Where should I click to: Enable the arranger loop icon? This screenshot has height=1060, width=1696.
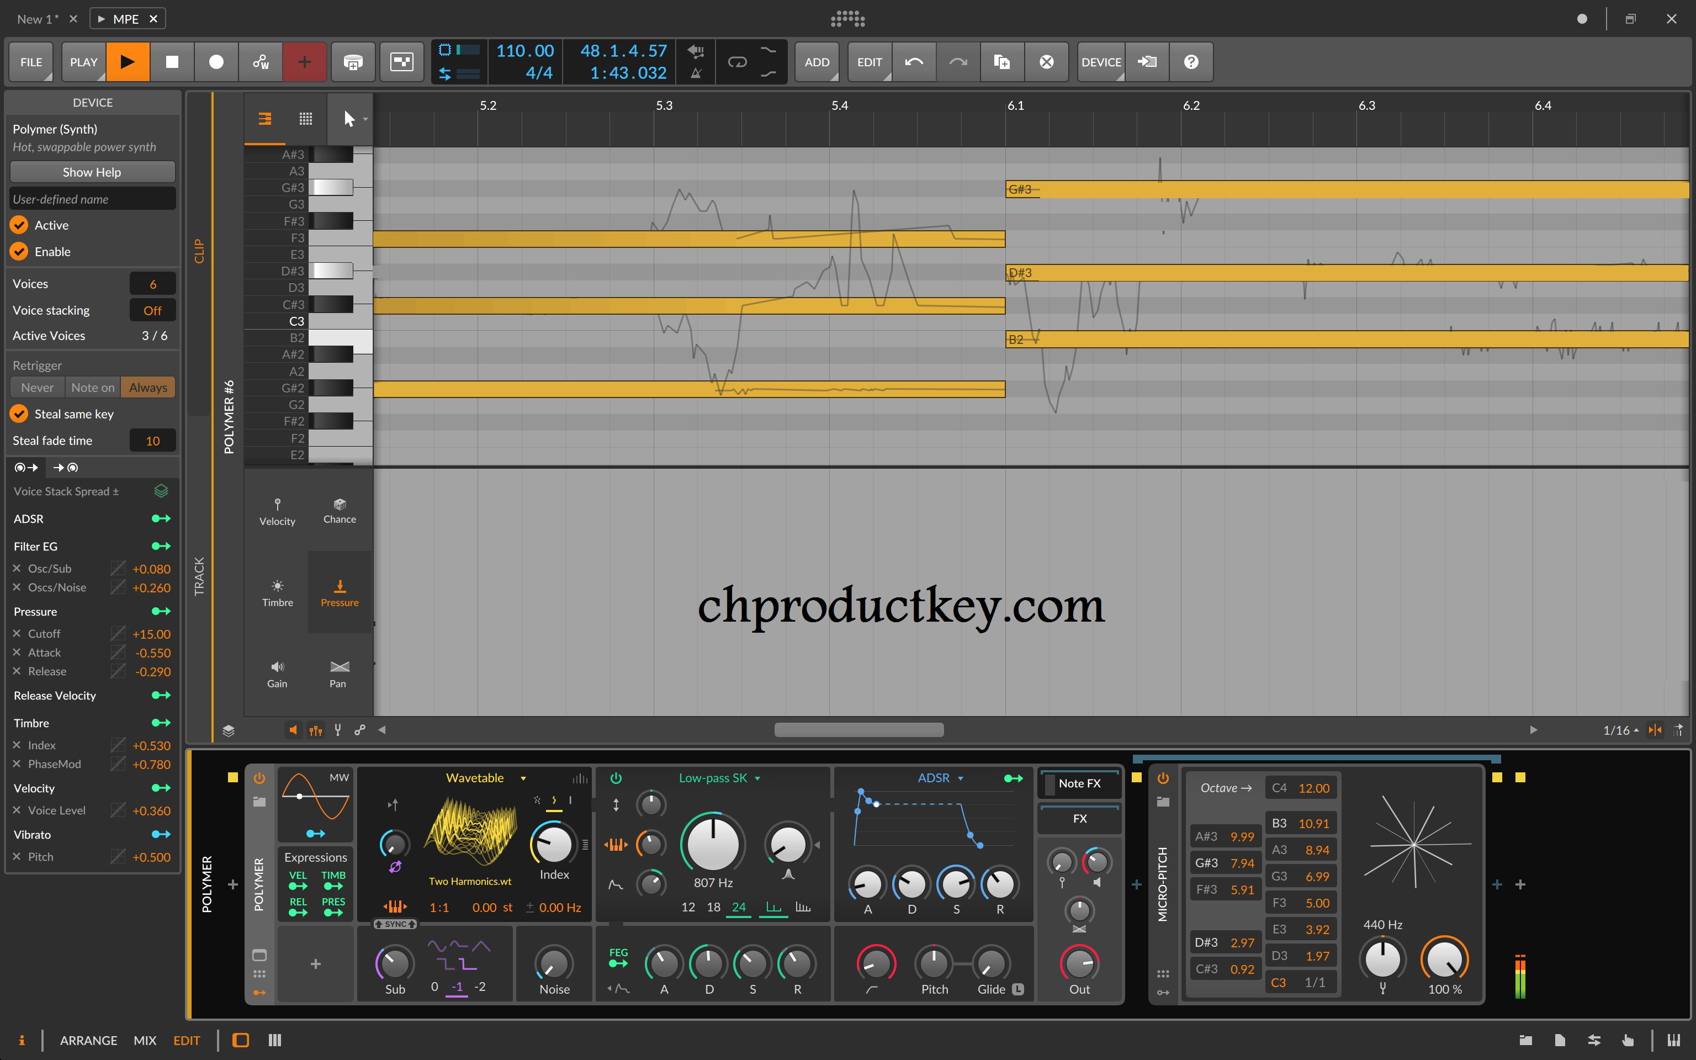pos(737,62)
